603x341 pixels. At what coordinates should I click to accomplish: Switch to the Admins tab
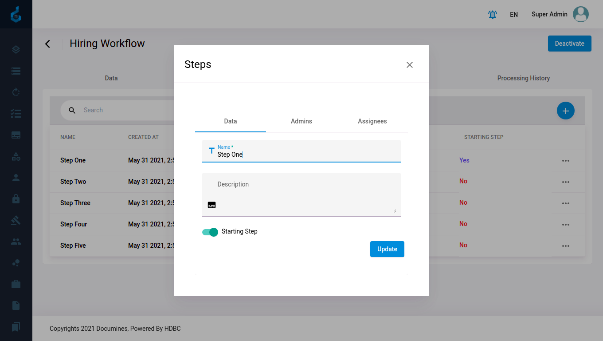[x=301, y=121]
